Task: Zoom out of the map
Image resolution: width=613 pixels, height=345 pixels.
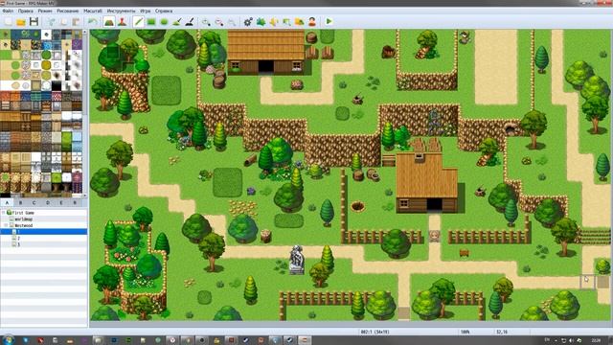Action: 219,21
